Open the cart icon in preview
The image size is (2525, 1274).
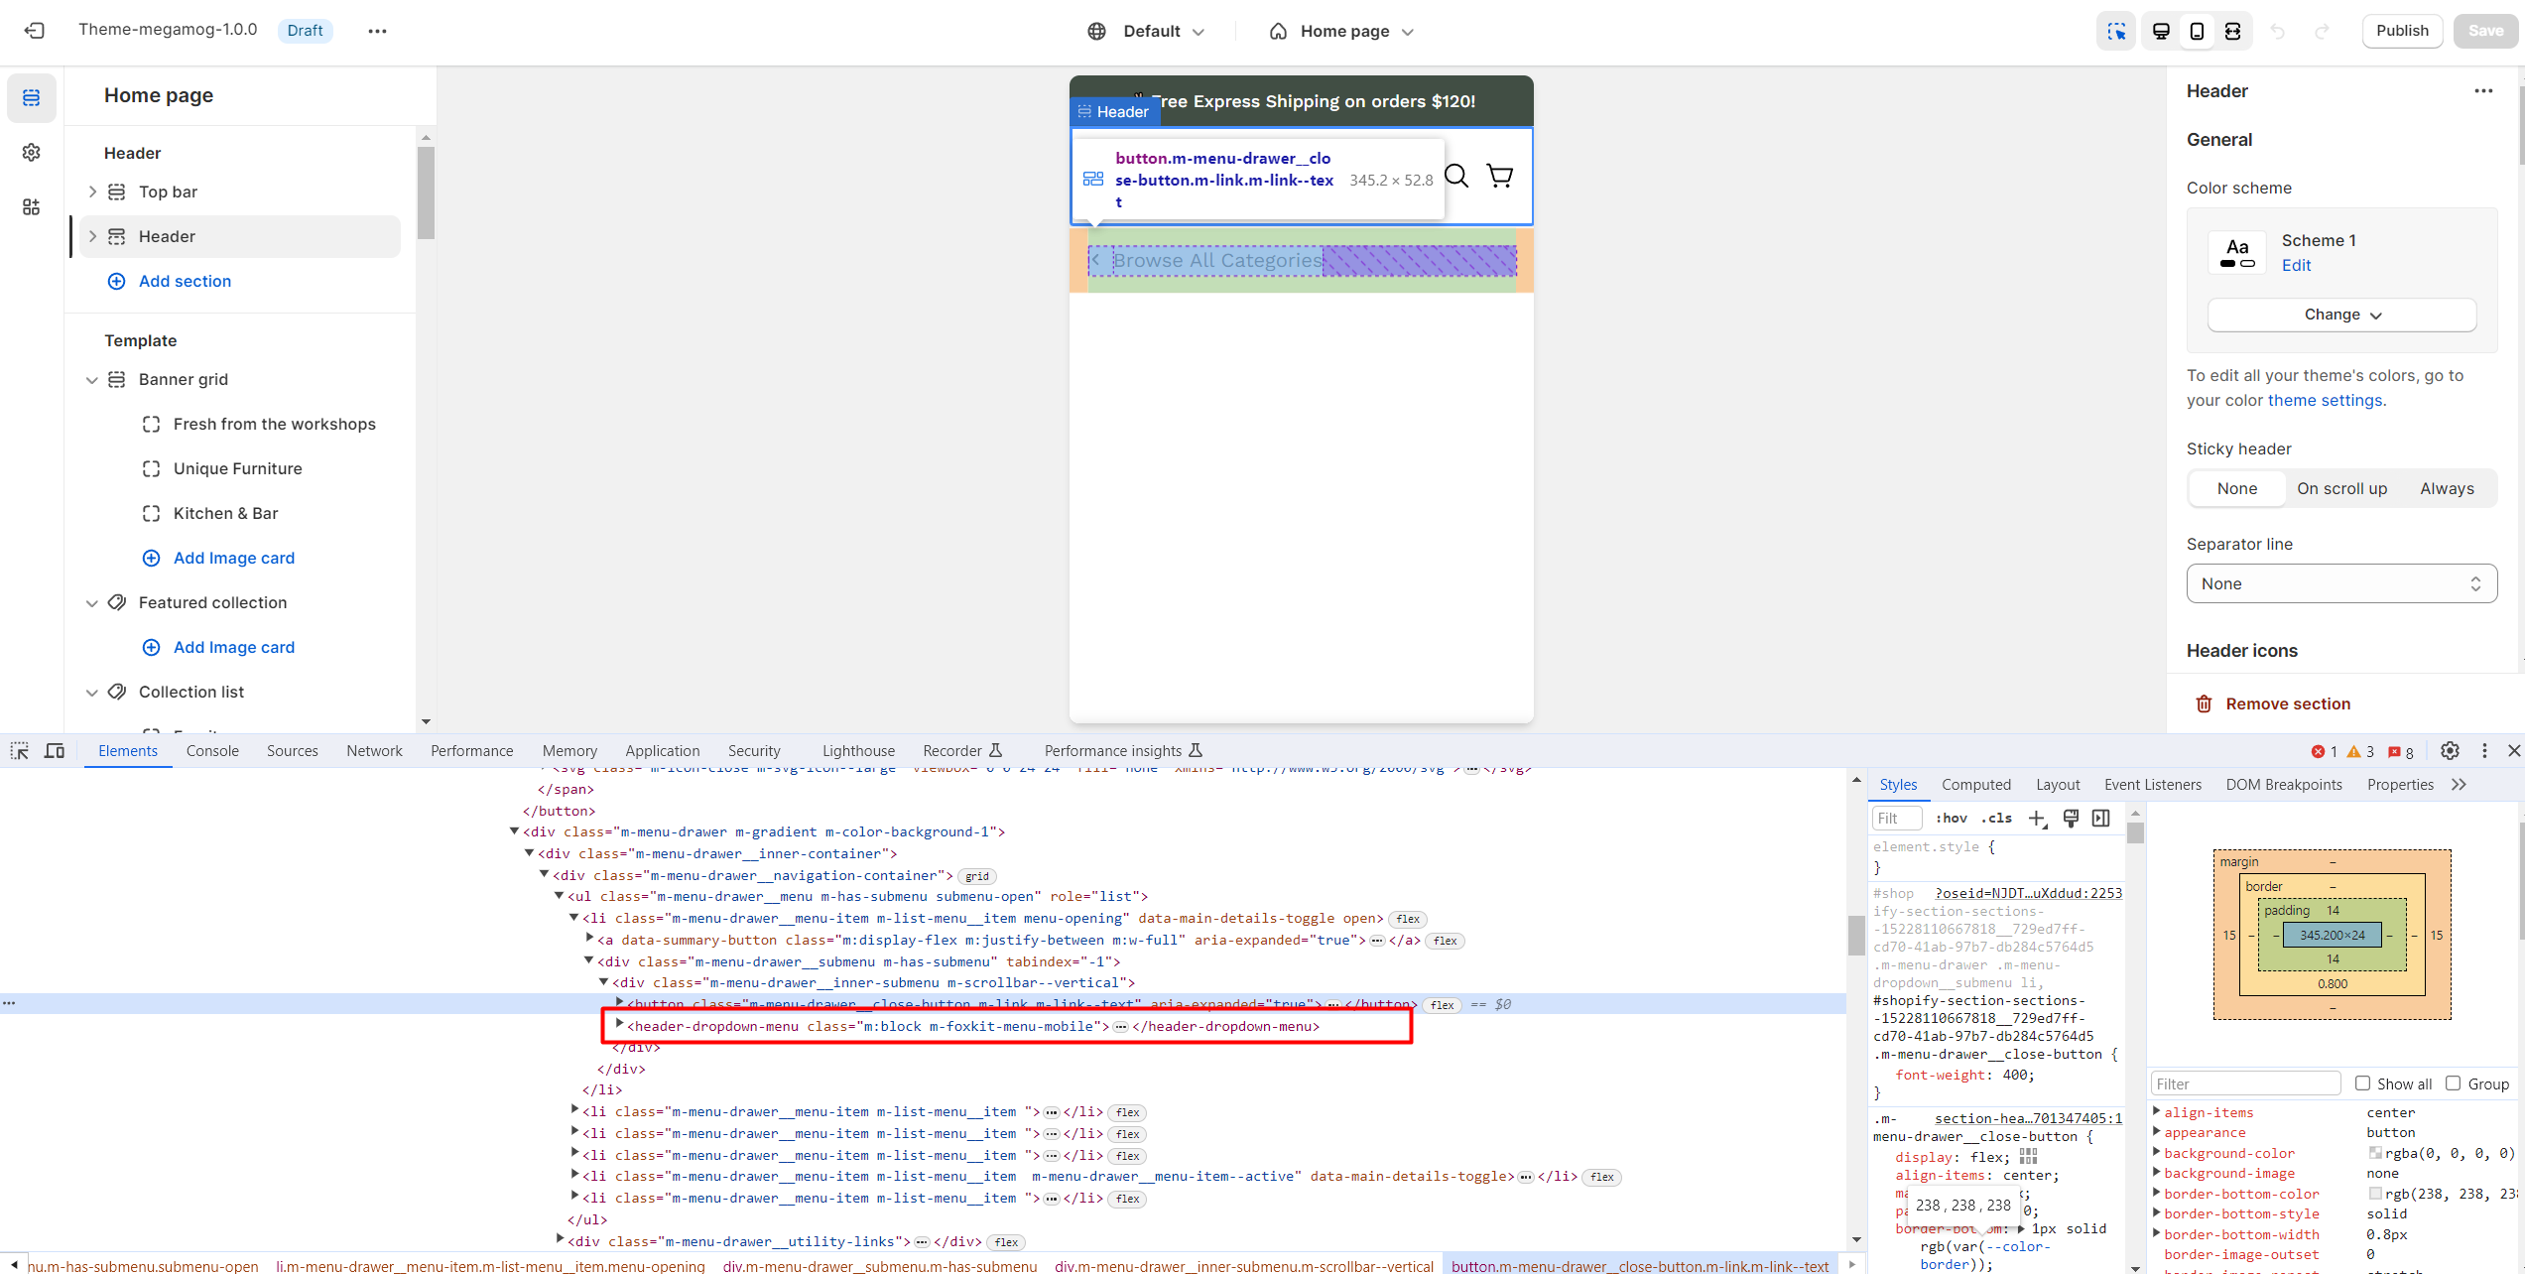pos(1500,176)
